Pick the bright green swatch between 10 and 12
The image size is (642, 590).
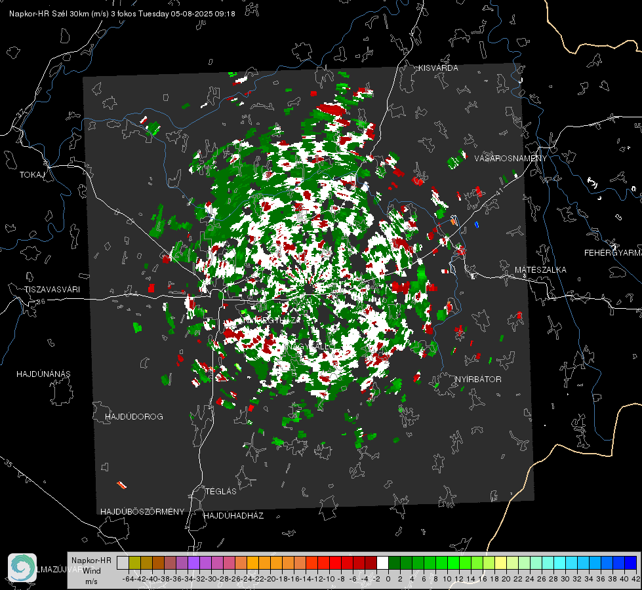pos(453,562)
